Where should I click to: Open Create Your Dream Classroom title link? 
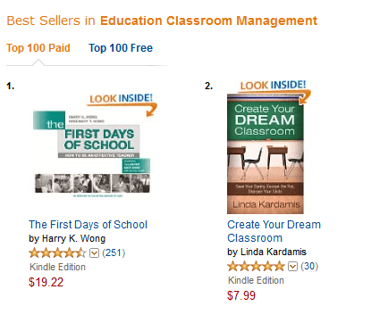pos(274,231)
